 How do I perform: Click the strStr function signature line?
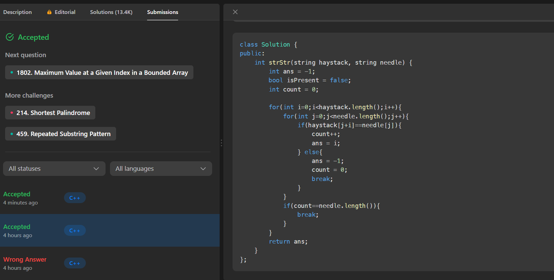pos(333,63)
